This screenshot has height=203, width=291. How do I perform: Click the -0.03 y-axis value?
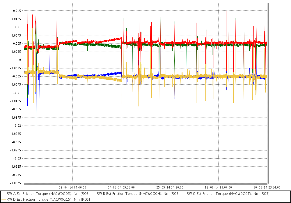tap(17, 158)
